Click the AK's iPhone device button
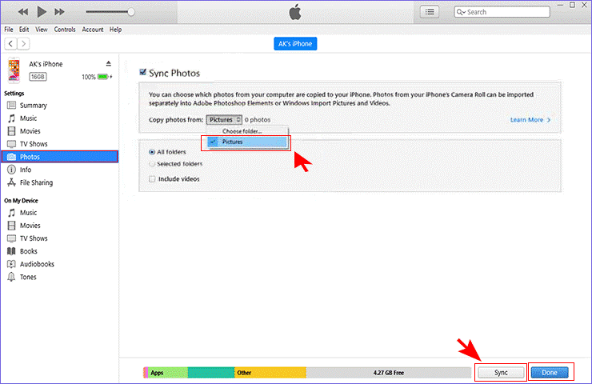This screenshot has width=592, height=384. click(x=295, y=44)
